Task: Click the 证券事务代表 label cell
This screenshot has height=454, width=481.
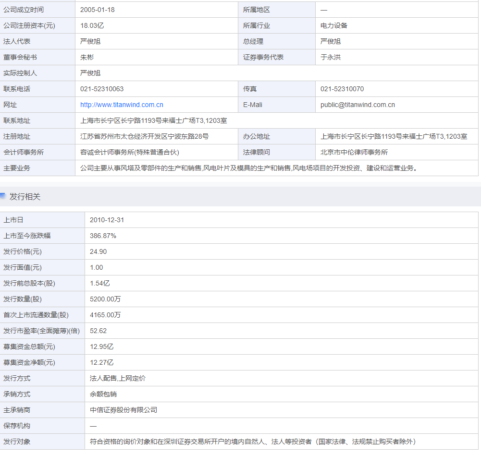Action: pyautogui.click(x=277, y=57)
